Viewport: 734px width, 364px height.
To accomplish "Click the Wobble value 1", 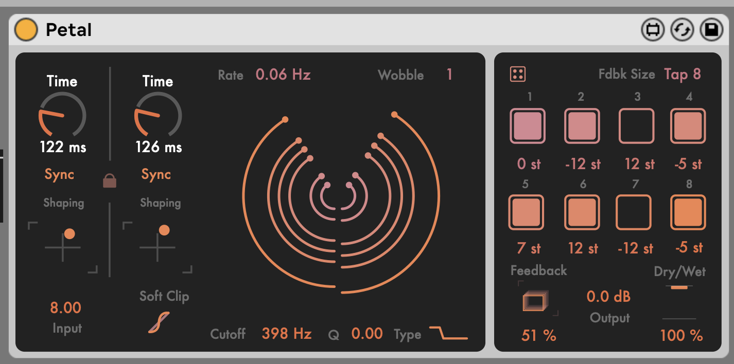I will (449, 75).
